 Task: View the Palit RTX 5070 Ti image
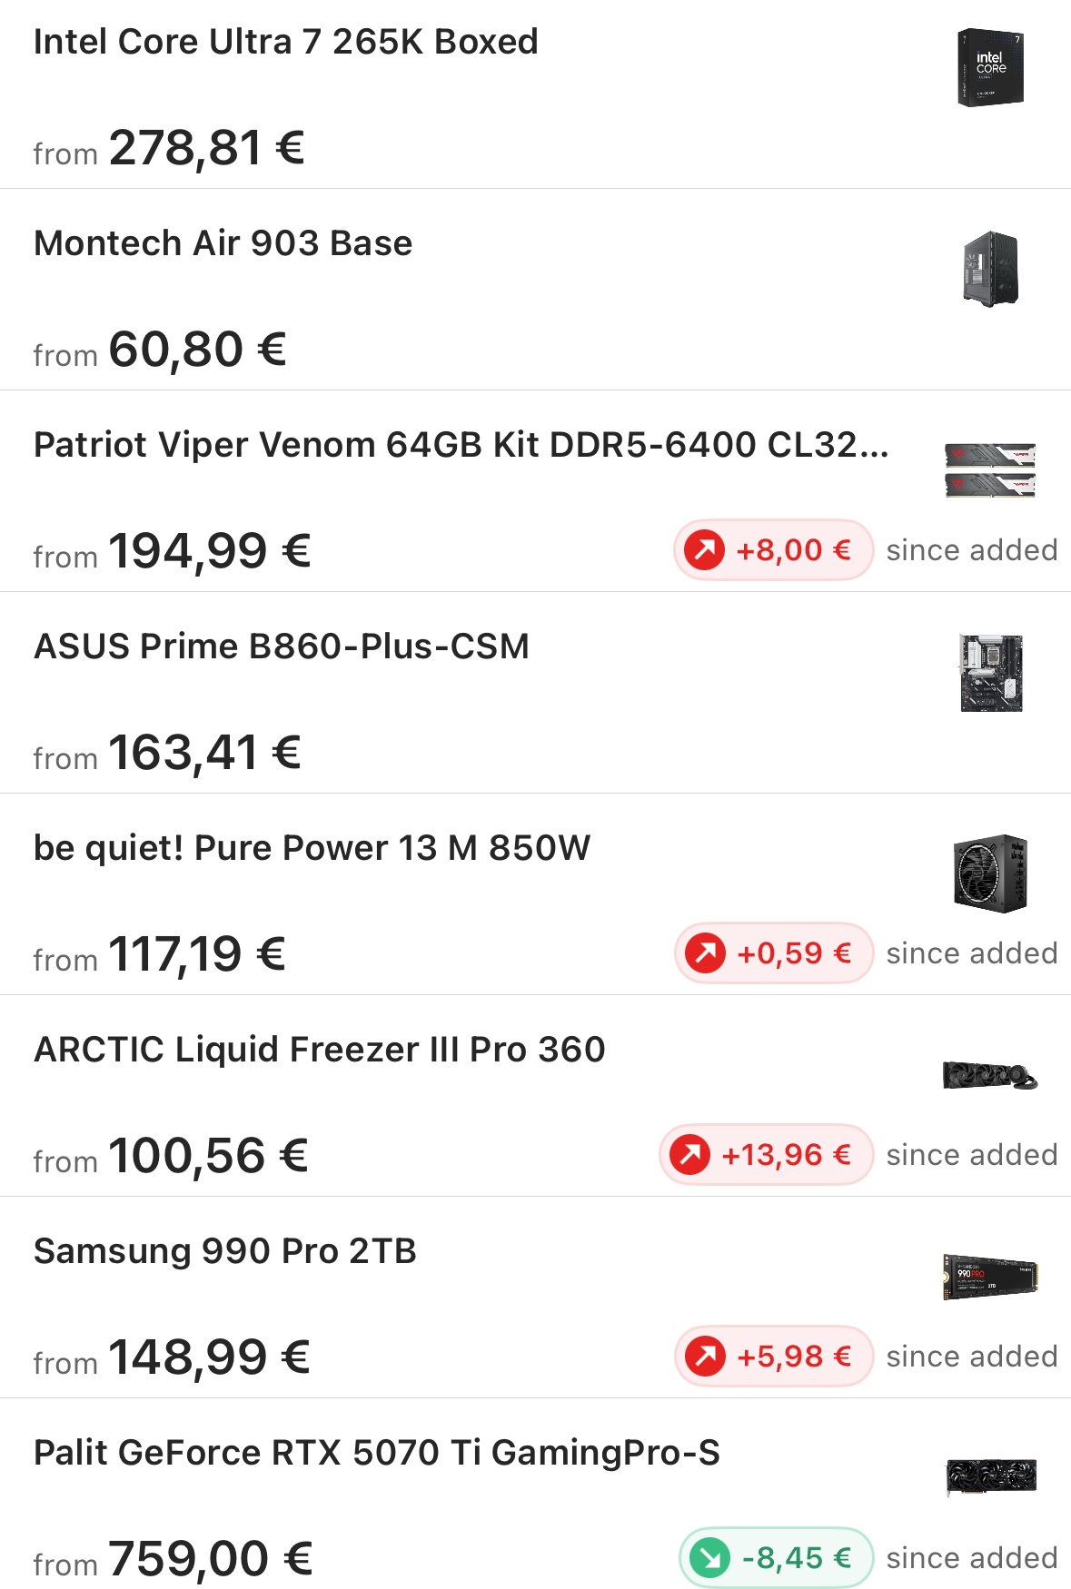991,1478
